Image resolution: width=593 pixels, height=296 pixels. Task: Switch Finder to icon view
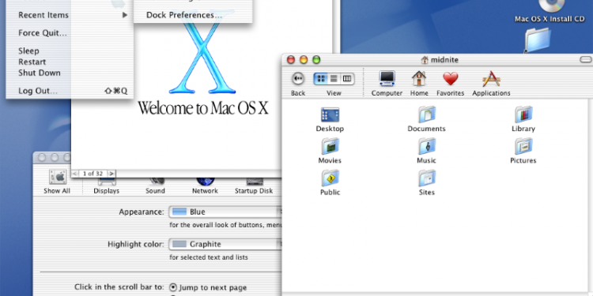321,78
